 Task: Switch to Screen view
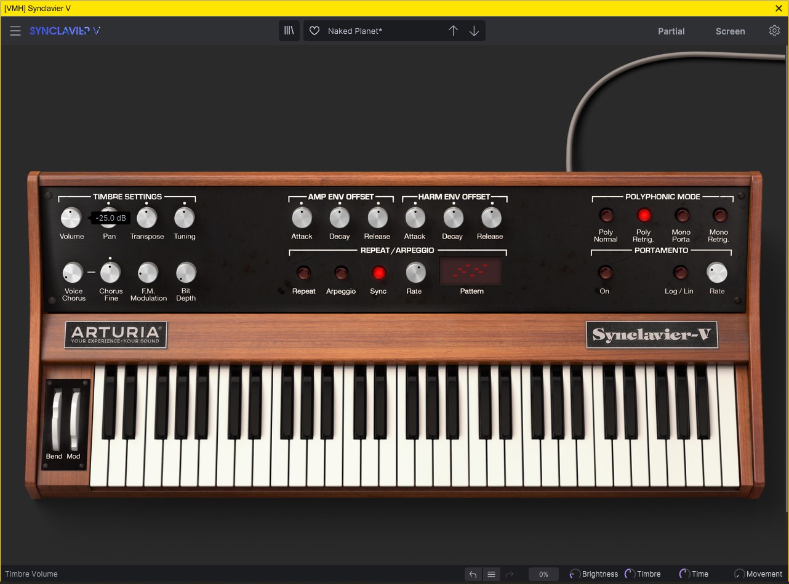tap(730, 31)
